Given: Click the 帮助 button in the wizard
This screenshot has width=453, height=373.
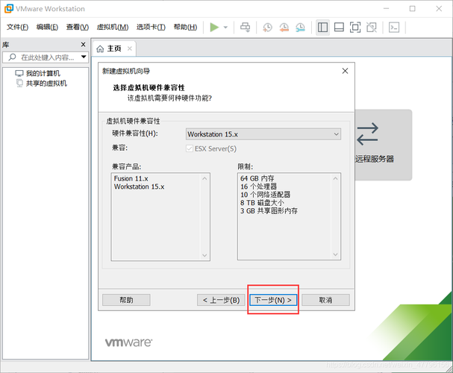Looking at the screenshot, I should 126,300.
